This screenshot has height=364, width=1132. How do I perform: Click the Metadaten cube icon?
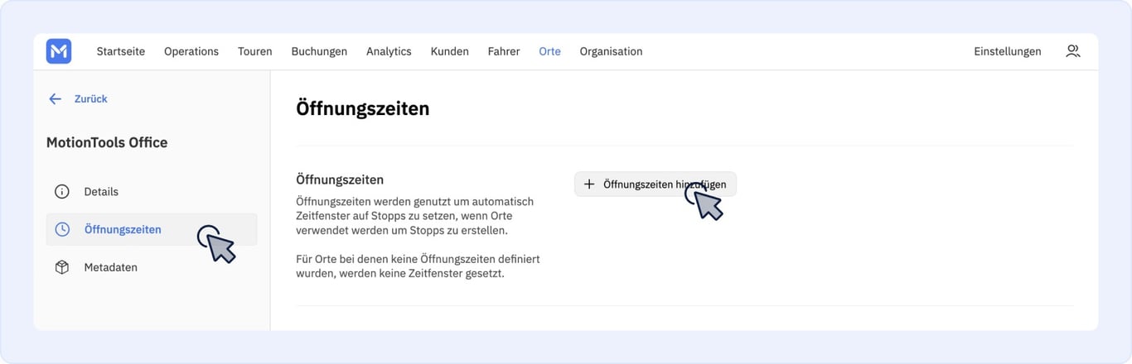[x=61, y=267]
